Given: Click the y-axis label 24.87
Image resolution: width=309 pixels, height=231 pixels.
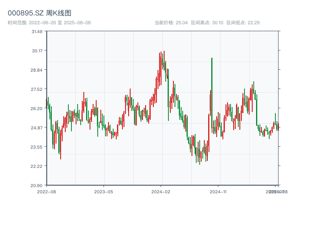Looking at the screenshot, I should [x=37, y=128].
